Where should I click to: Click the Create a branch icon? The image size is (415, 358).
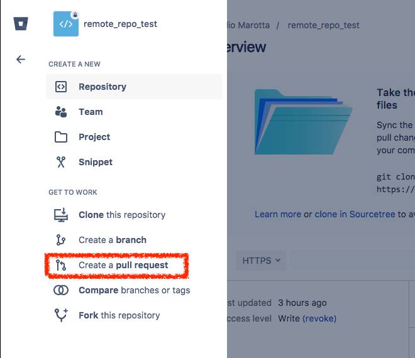point(60,240)
